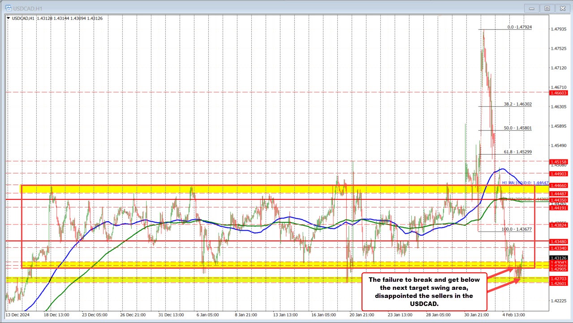
Task: Click the red price tag 1.43480
Action: tap(559, 241)
